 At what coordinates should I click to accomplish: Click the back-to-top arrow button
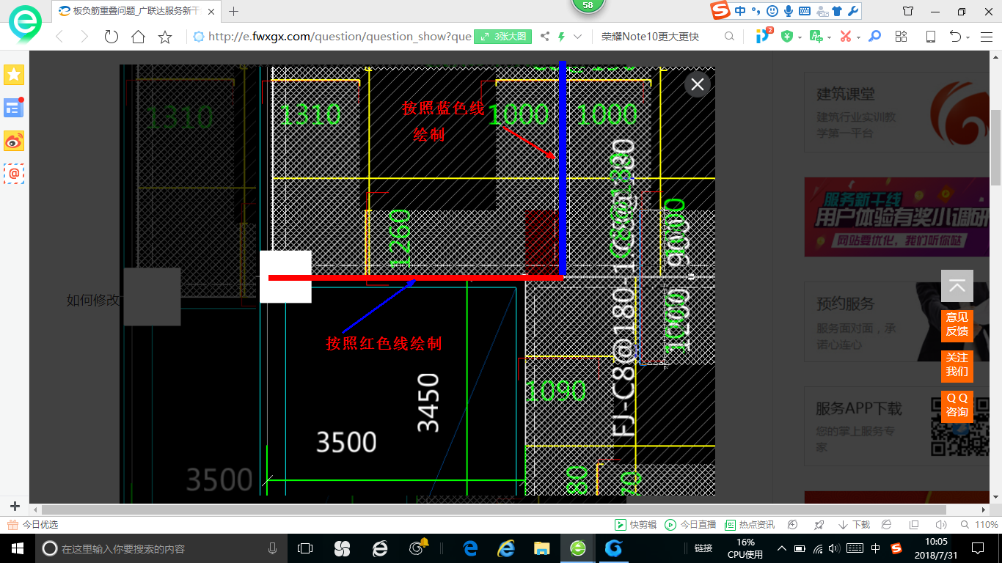click(x=957, y=286)
